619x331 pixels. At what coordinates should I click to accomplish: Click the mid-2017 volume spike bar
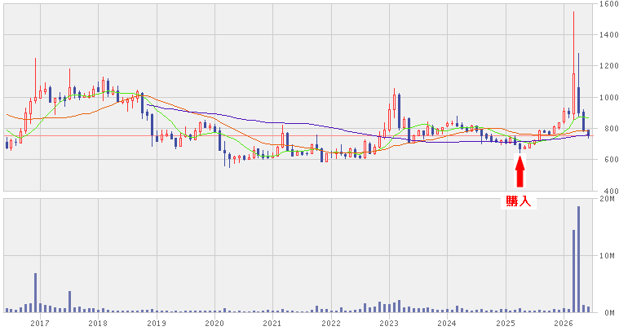[x=69, y=302]
